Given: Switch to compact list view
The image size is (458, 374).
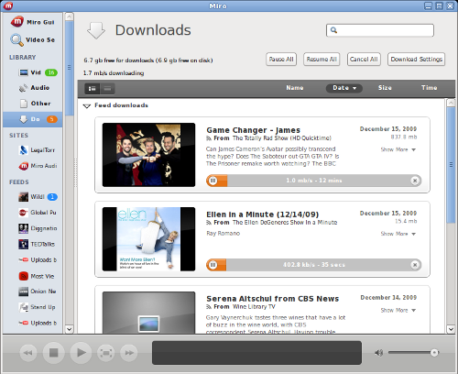Looking at the screenshot, I should tap(107, 89).
